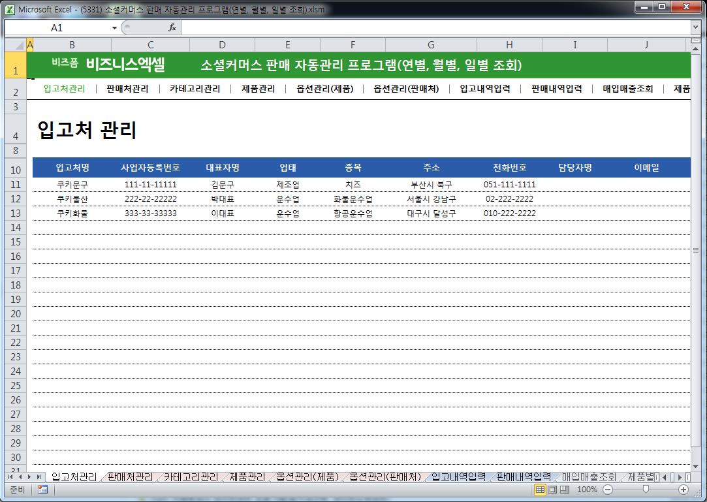Click cell with 제조업
This screenshot has height=502, width=707.
[x=288, y=185]
